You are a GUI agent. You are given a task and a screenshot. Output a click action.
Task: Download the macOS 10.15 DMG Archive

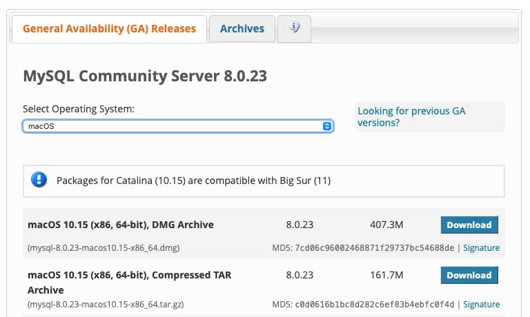tap(469, 225)
